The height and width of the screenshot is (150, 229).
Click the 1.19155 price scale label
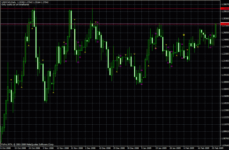pos(225,75)
